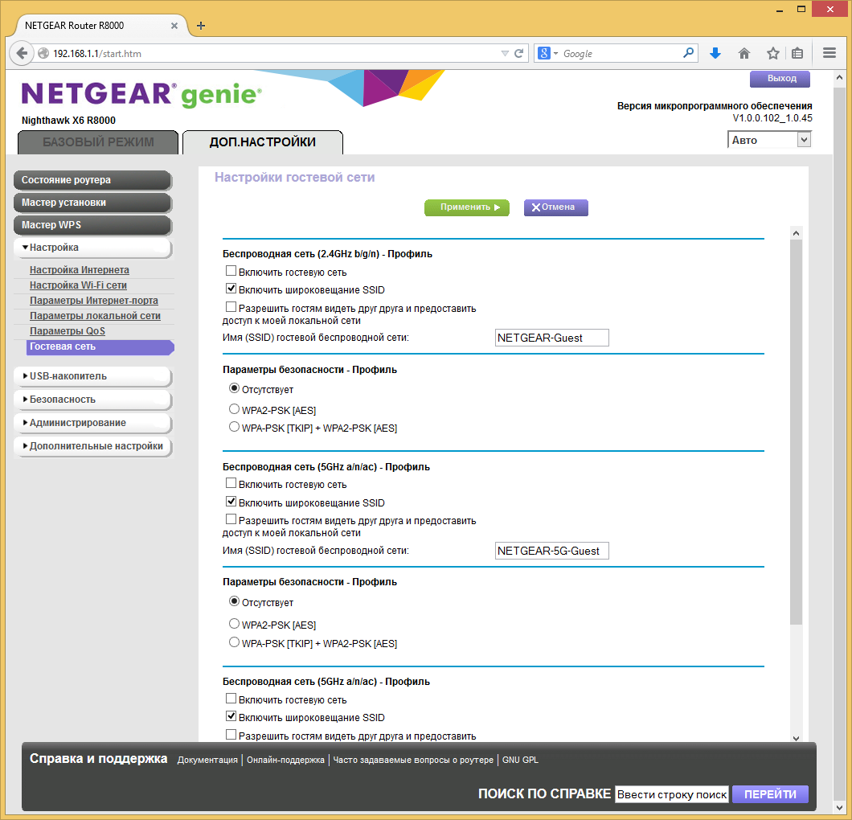Click the ПЕРЕЙТИ search button
Screen dimensions: 852x820
tap(770, 794)
